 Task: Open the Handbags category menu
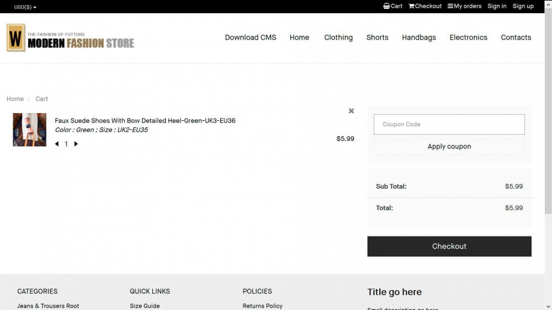pos(418,38)
